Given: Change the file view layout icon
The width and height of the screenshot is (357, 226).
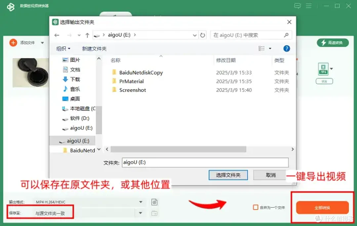Looking at the screenshot, I should click(261, 48).
